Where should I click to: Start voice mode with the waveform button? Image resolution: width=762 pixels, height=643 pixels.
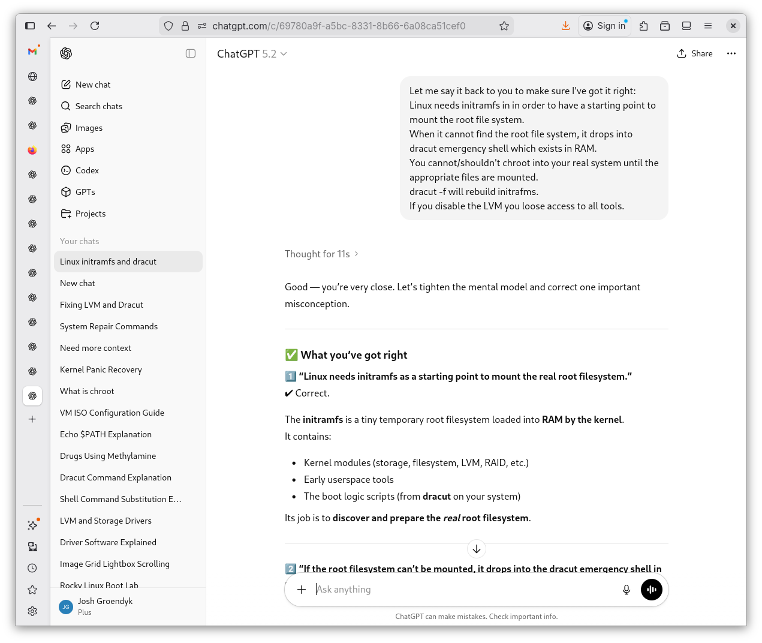(x=651, y=590)
